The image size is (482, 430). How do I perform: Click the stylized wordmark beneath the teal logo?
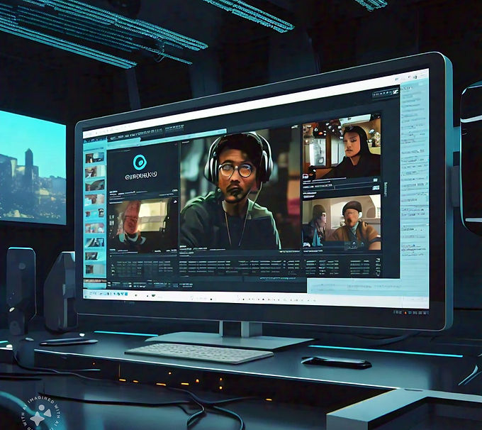coord(141,175)
